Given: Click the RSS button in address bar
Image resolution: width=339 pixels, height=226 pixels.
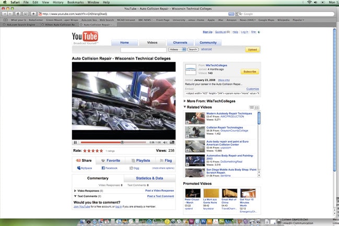Looking at the screenshot, I should (231, 14).
